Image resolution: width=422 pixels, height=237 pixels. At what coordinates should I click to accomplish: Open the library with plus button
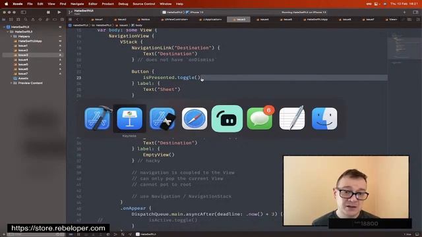pos(404,12)
